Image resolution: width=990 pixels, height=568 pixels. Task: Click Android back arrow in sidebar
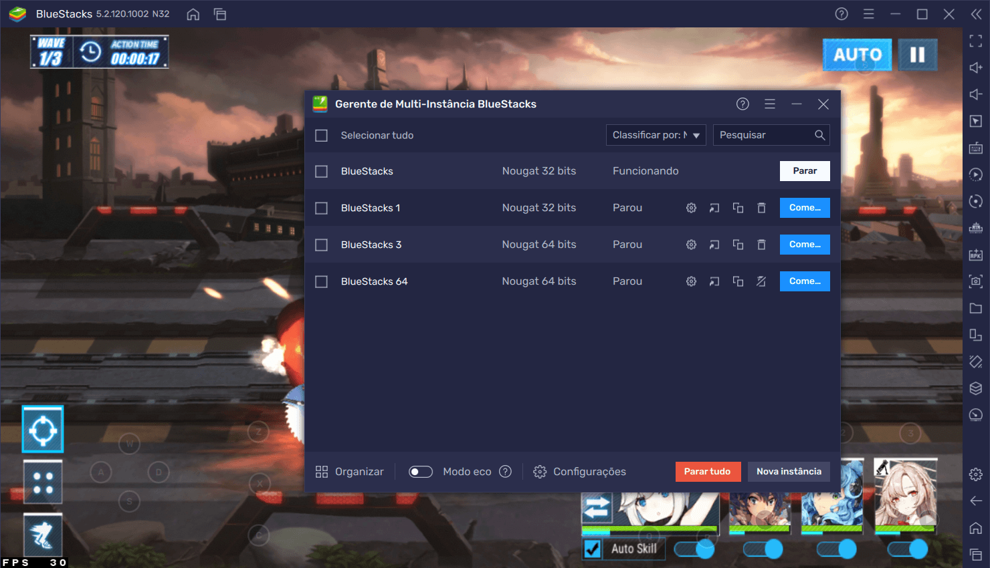[x=976, y=501]
